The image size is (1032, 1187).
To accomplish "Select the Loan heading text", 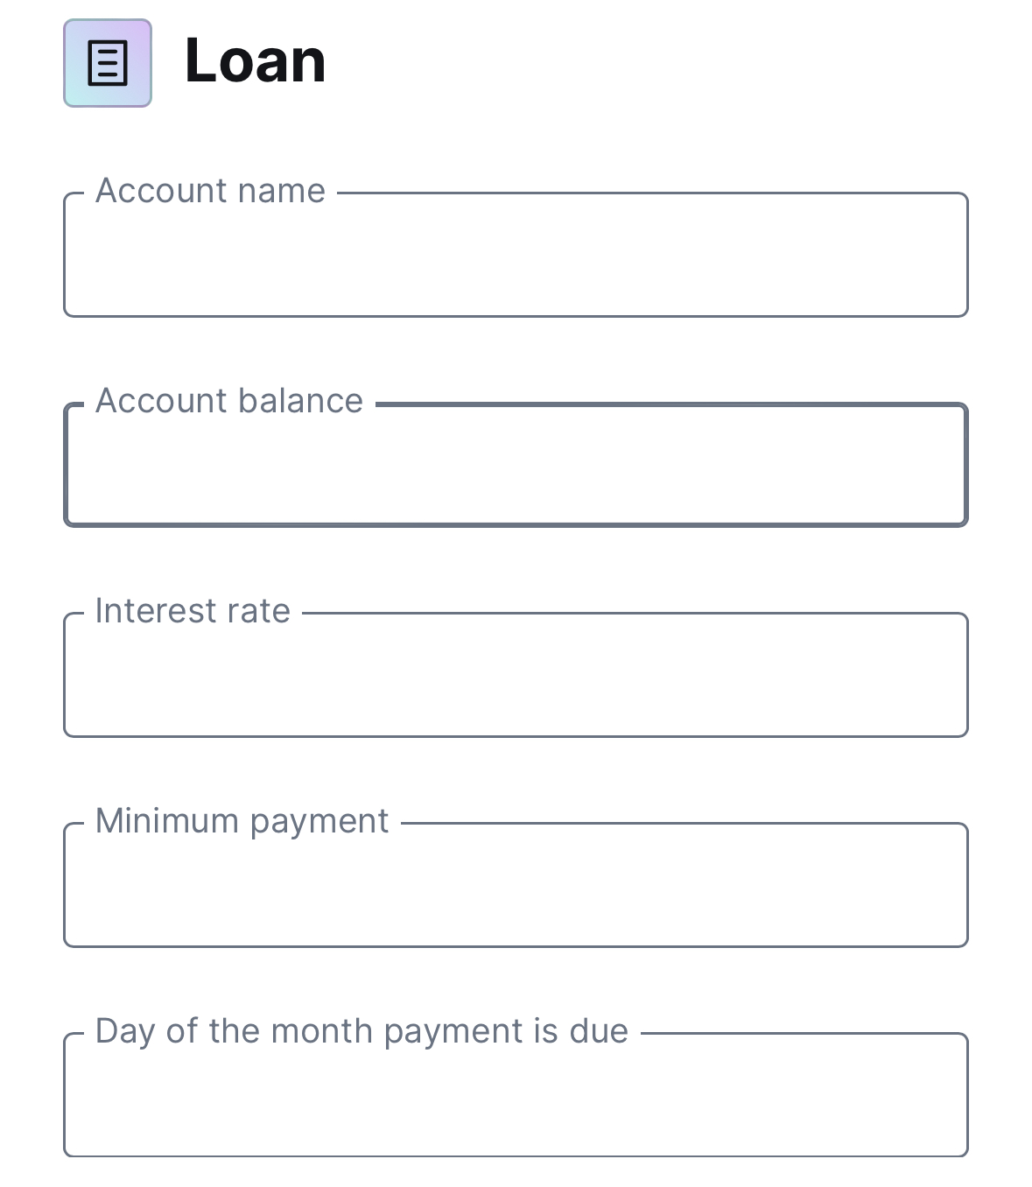I will coord(255,61).
